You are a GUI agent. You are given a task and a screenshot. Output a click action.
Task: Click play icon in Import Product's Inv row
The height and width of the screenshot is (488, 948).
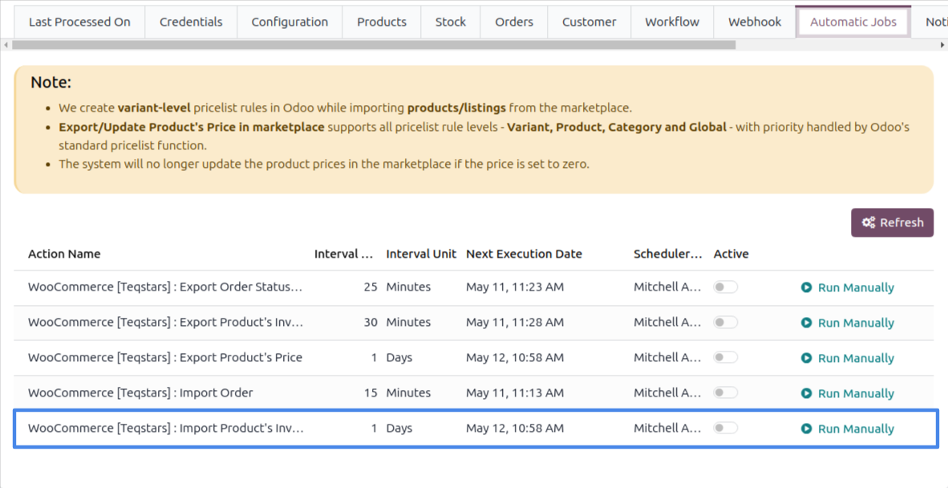point(806,429)
